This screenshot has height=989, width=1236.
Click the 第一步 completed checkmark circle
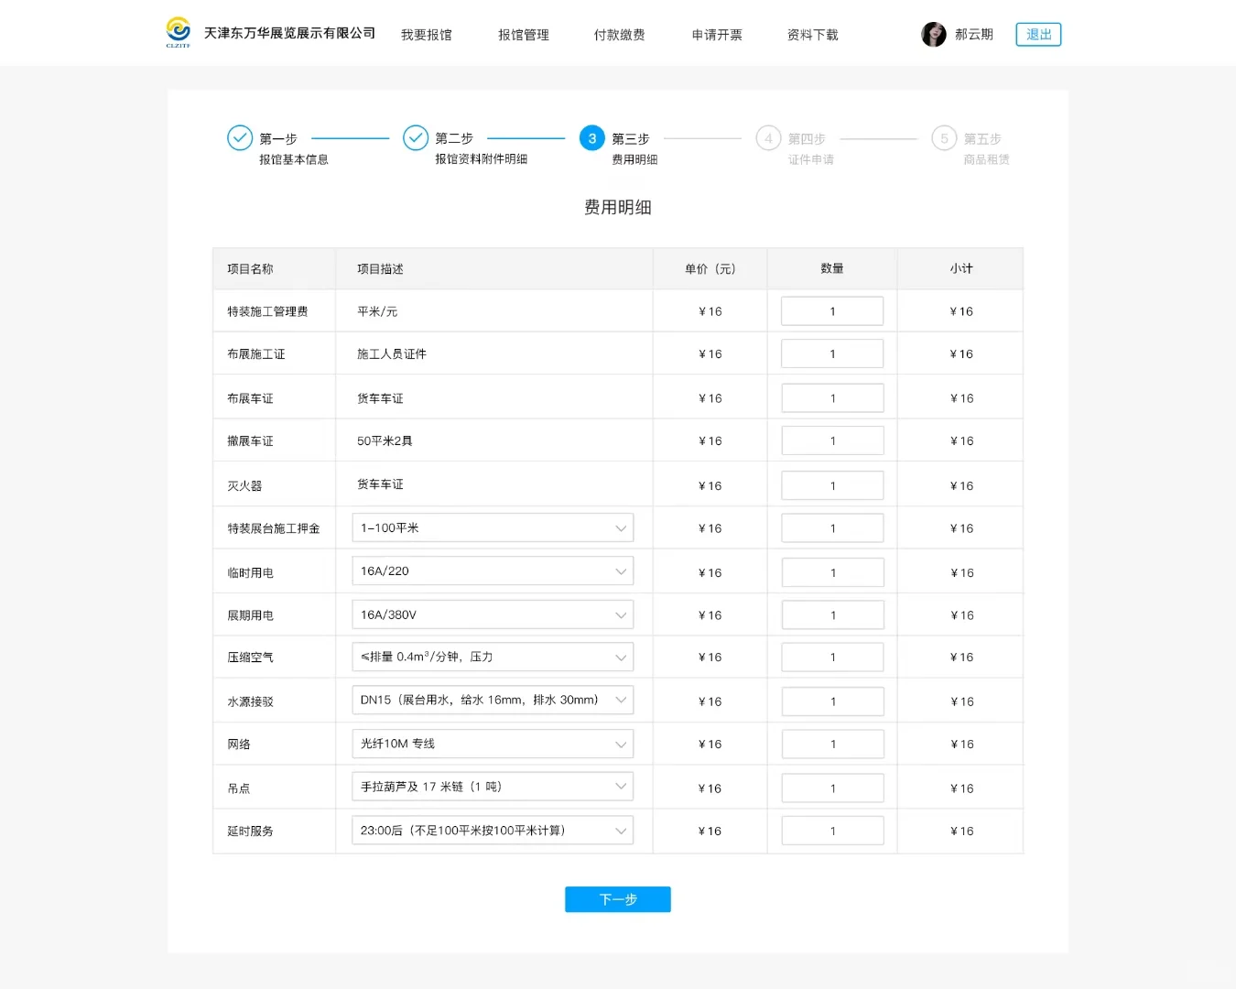pyautogui.click(x=239, y=137)
